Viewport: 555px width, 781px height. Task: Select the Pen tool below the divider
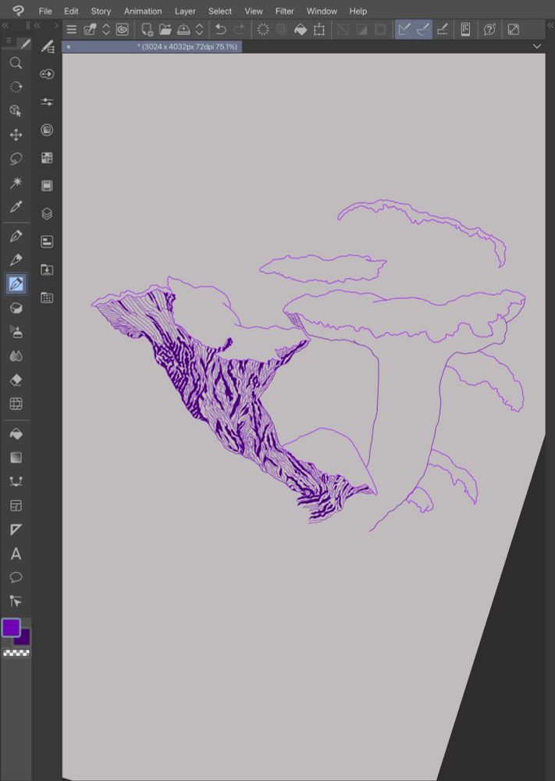click(x=16, y=236)
